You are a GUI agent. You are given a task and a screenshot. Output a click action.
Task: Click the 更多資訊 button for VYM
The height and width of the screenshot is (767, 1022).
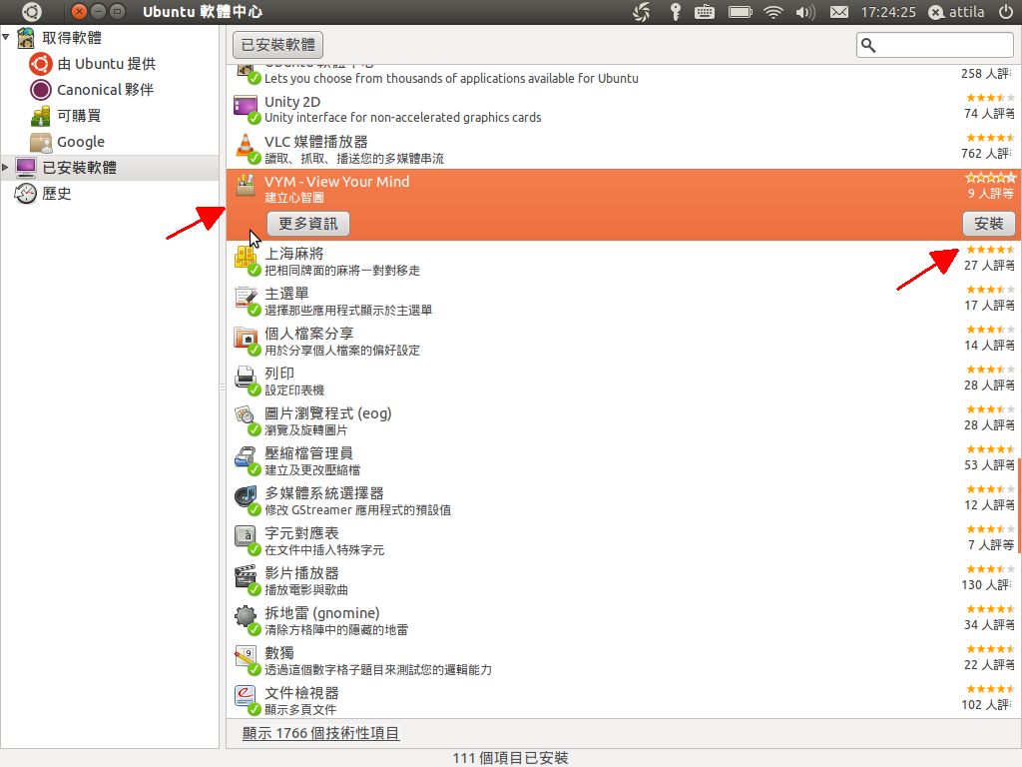point(308,224)
